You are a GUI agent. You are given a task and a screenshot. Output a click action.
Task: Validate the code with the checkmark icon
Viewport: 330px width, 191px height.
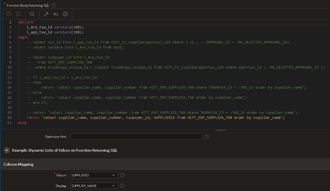point(65,14)
